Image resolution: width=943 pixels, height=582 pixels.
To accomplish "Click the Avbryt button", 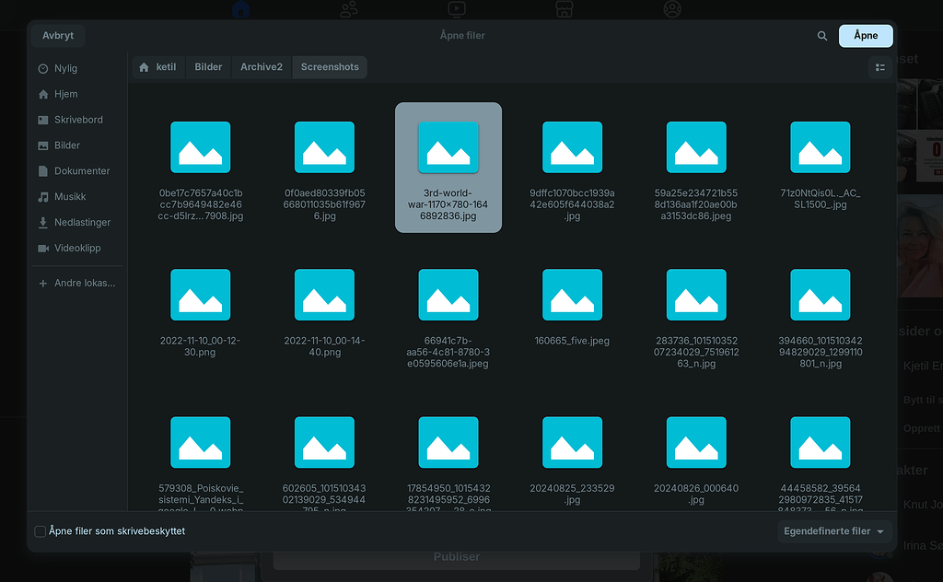I will (x=57, y=35).
